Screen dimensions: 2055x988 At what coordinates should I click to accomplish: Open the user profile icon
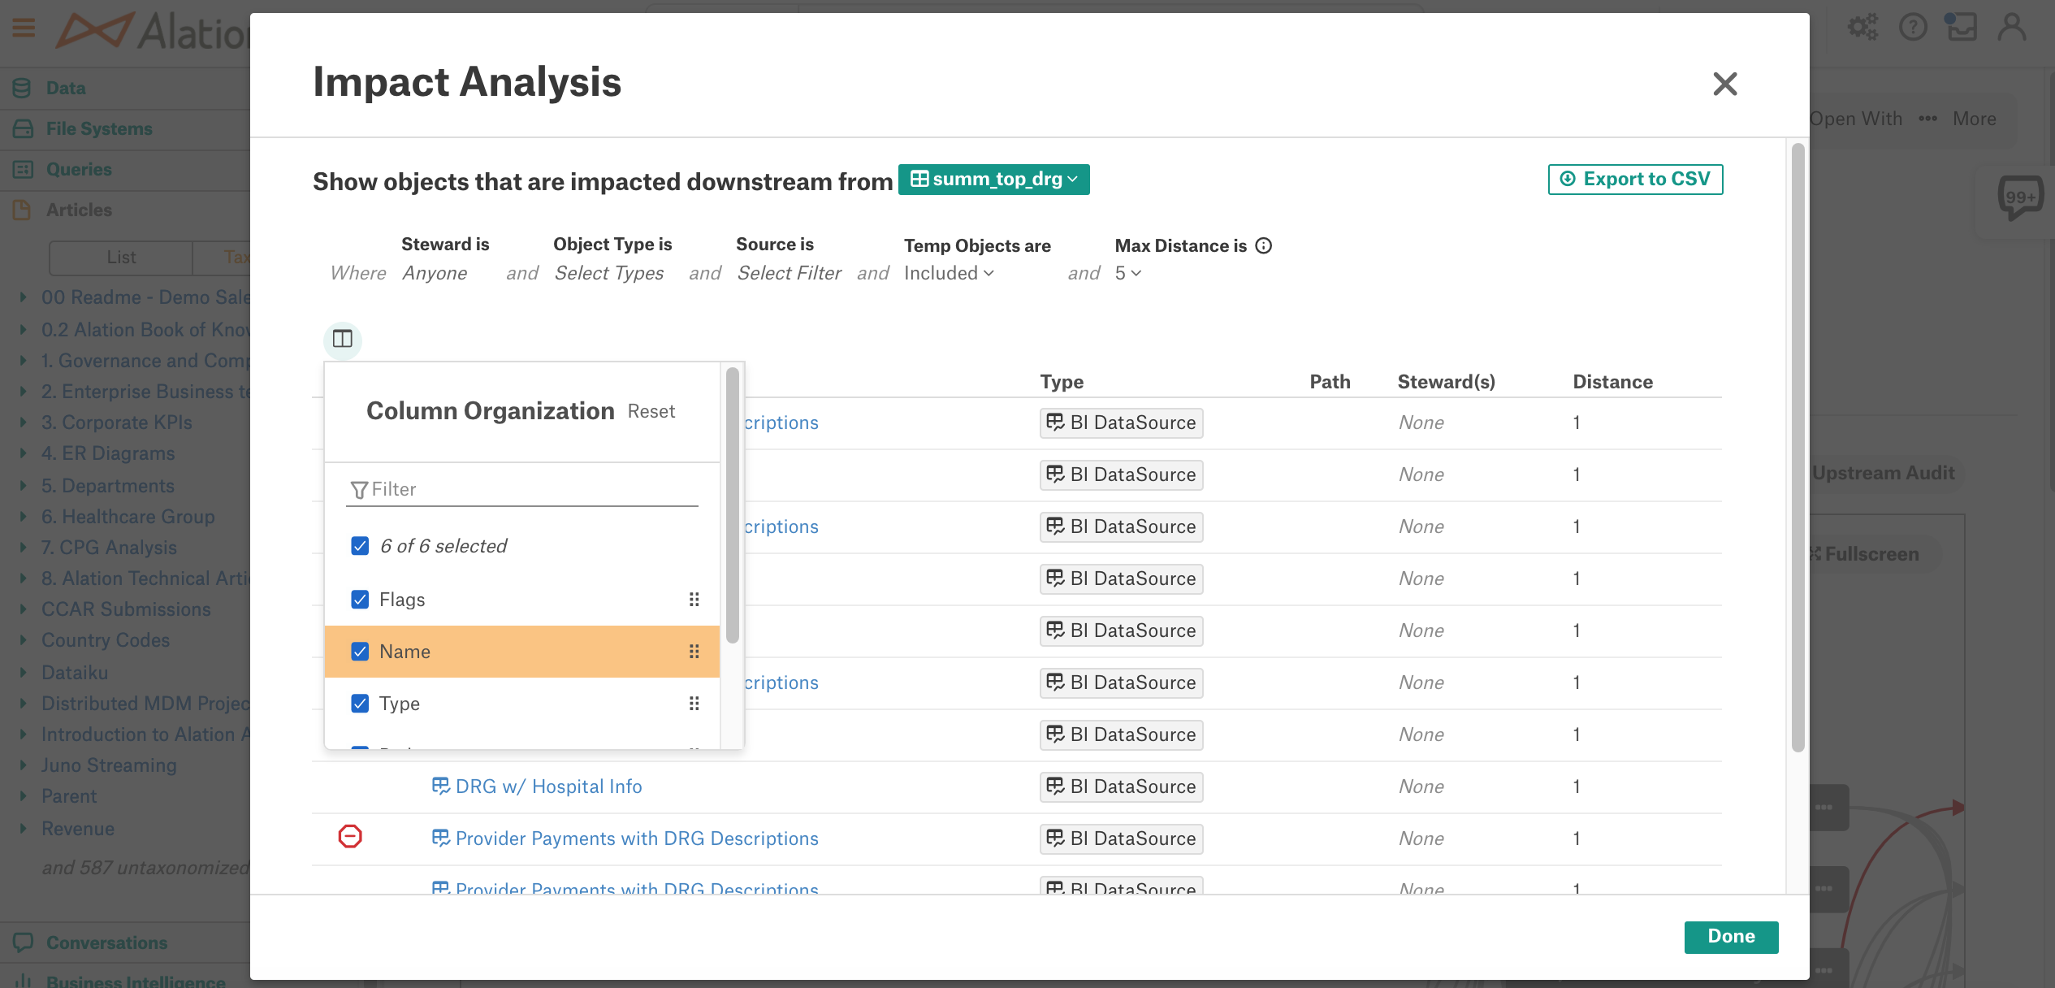click(x=2011, y=28)
